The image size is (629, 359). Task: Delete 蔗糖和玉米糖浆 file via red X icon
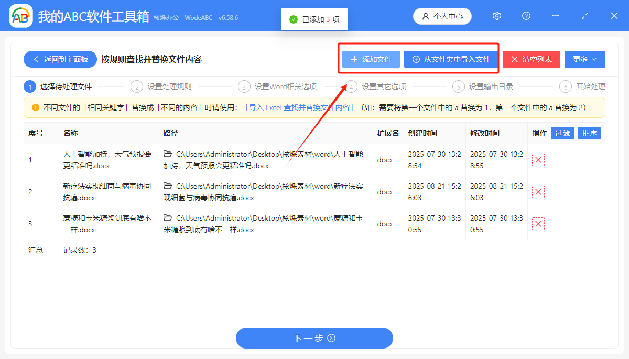click(x=538, y=223)
